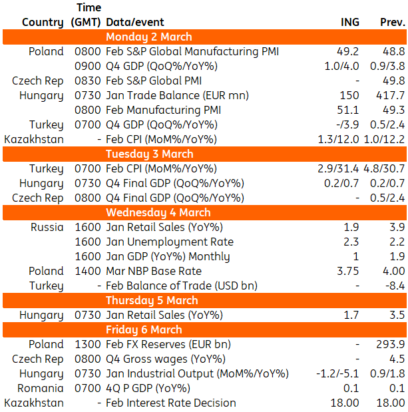Click the Monday 2 March banner
408x412 pixels.
click(204, 37)
